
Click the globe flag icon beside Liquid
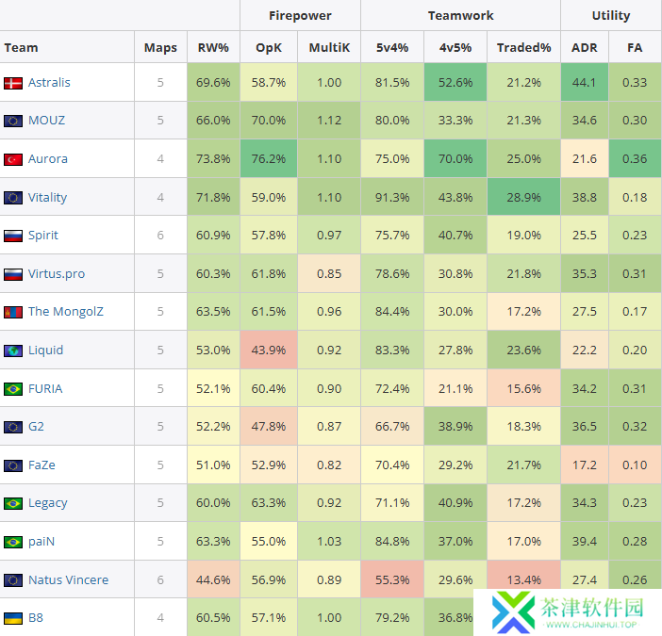13,351
